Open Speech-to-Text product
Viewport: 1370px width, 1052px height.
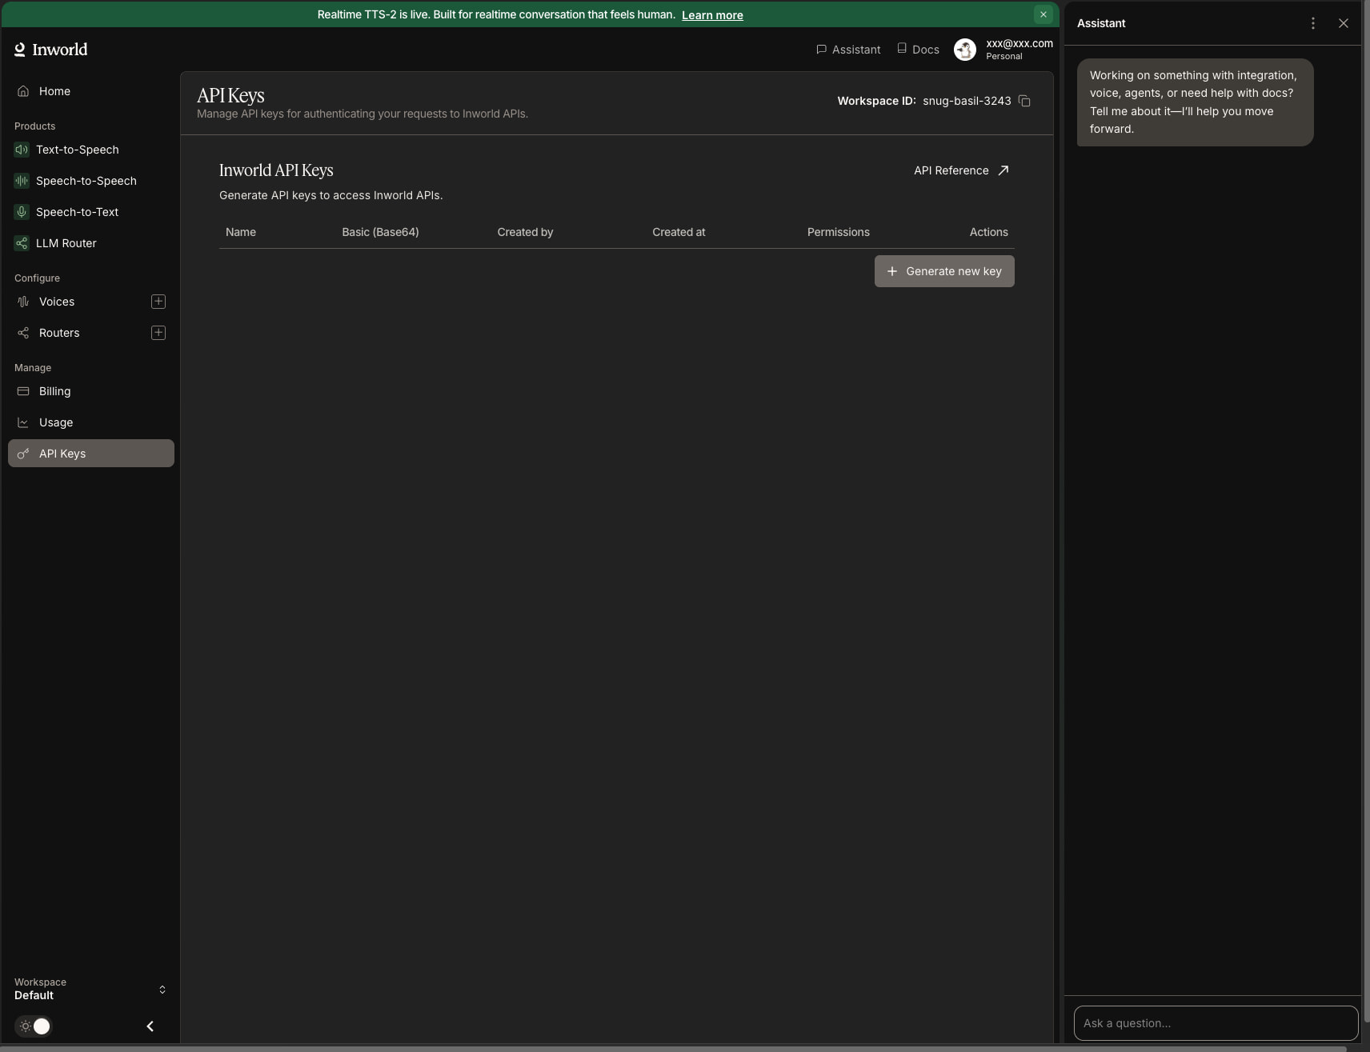pos(91,212)
